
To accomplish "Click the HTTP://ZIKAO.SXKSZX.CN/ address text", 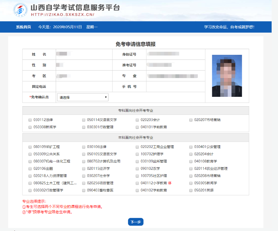I will click(x=62, y=14).
